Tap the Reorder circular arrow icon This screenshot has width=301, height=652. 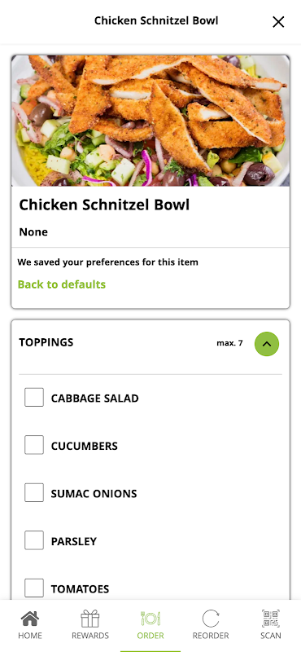[x=211, y=619]
